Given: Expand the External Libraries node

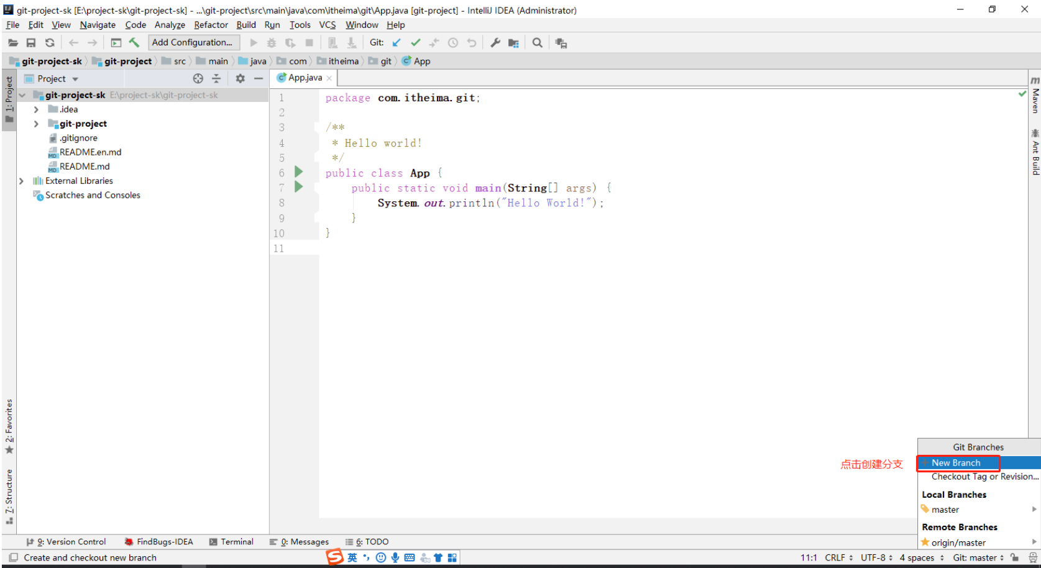Looking at the screenshot, I should click(21, 181).
